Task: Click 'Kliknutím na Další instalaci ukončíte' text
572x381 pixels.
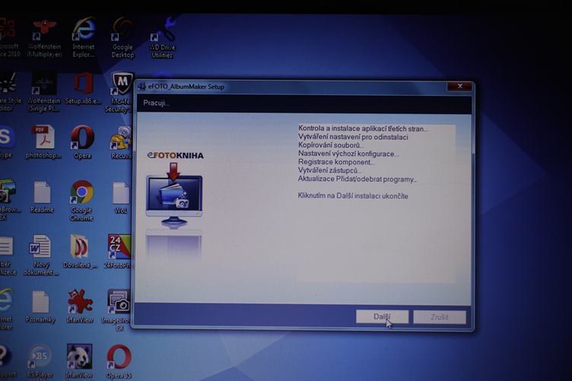Action: [x=353, y=195]
